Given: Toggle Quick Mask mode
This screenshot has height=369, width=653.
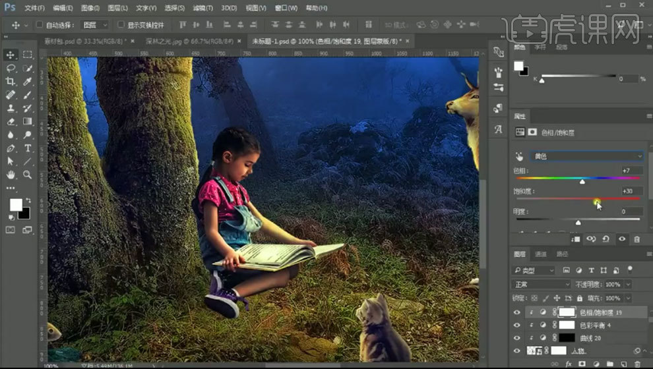Looking at the screenshot, I should coord(11,230).
